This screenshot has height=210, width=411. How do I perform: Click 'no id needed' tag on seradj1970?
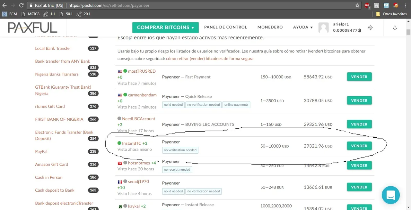(x=173, y=191)
